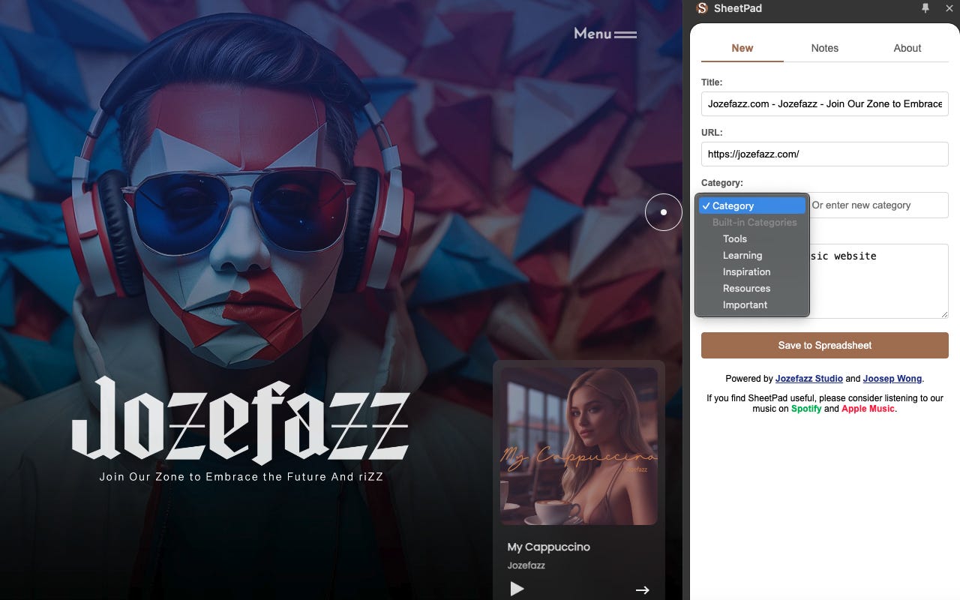This screenshot has height=600, width=960.
Task: Click Save to Spreadsheet button
Action: [825, 345]
